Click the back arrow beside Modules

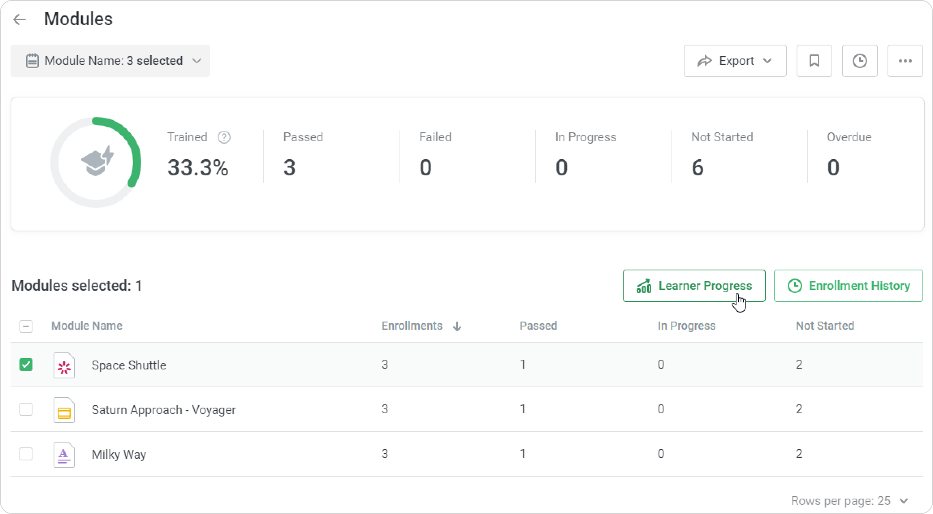coord(19,19)
